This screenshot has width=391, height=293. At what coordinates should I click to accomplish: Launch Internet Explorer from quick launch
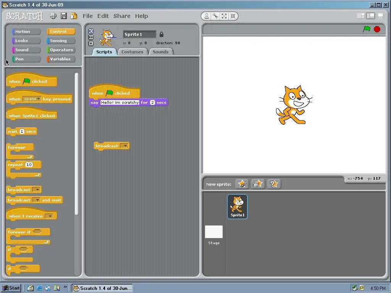39,288
